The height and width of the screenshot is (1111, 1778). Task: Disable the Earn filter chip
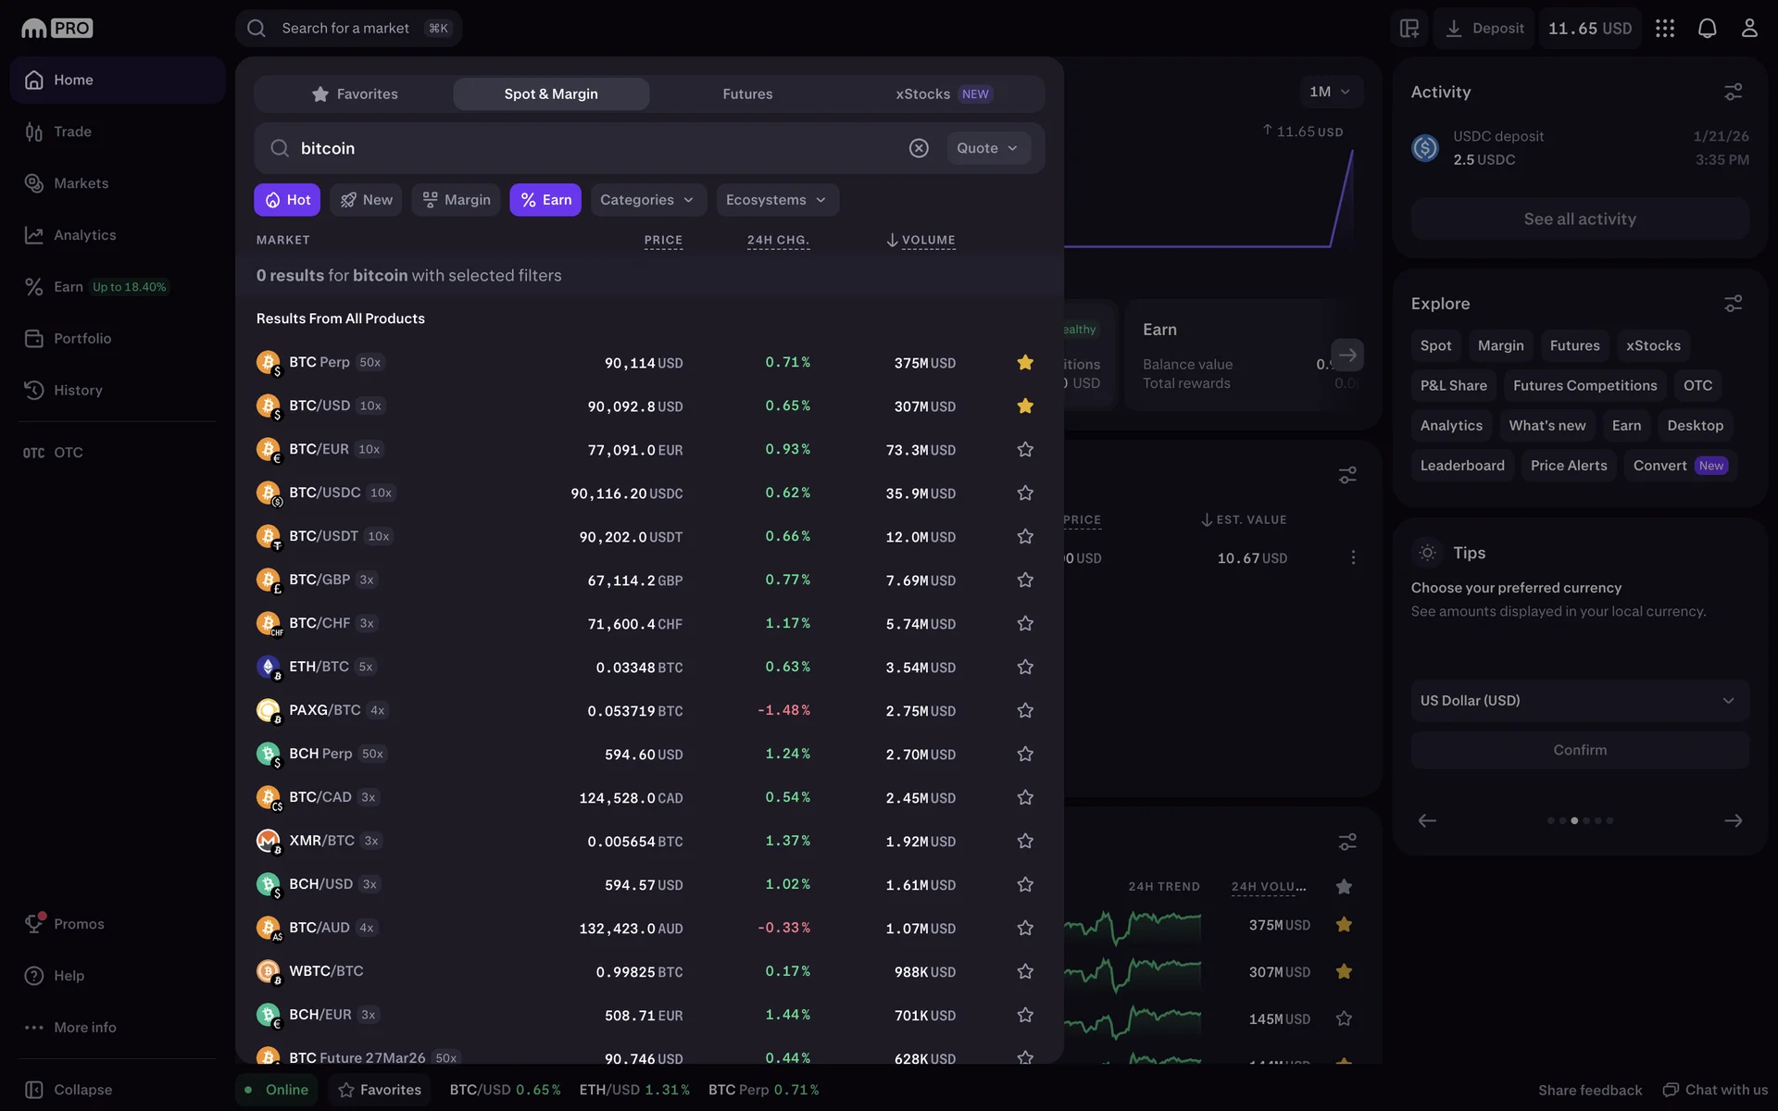(x=545, y=200)
